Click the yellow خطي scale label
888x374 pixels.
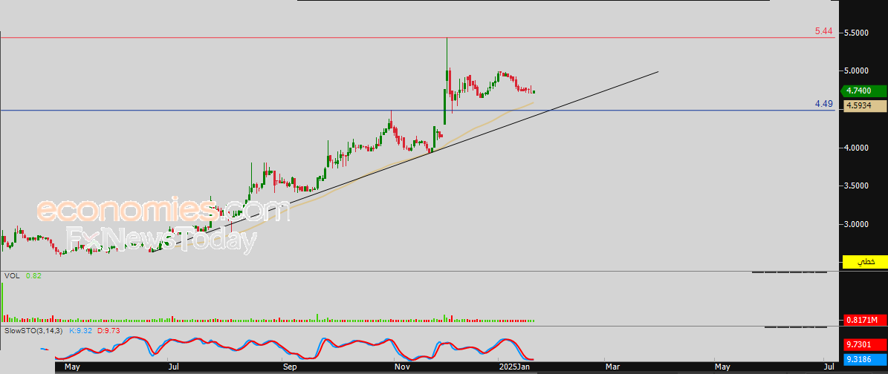[x=864, y=261]
